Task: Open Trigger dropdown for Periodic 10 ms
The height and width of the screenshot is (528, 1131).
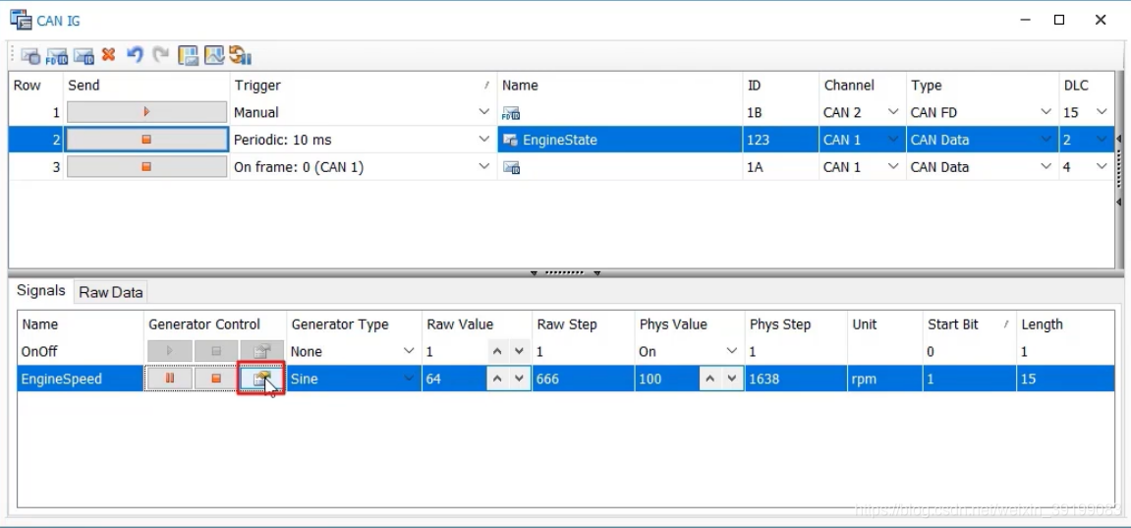Action: pyautogui.click(x=484, y=140)
